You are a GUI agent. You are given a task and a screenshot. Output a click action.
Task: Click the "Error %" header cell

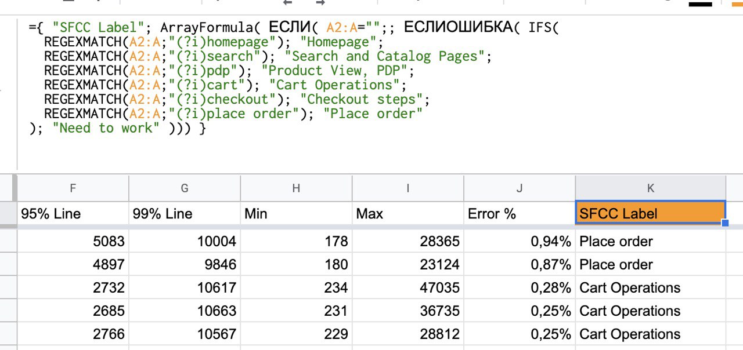[520, 213]
